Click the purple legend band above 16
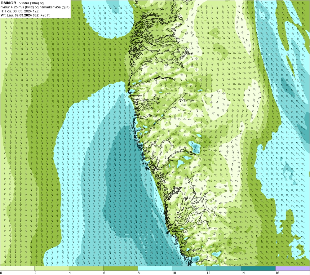The height and width of the screenshot is (275, 310). pyautogui.click(x=293, y=268)
